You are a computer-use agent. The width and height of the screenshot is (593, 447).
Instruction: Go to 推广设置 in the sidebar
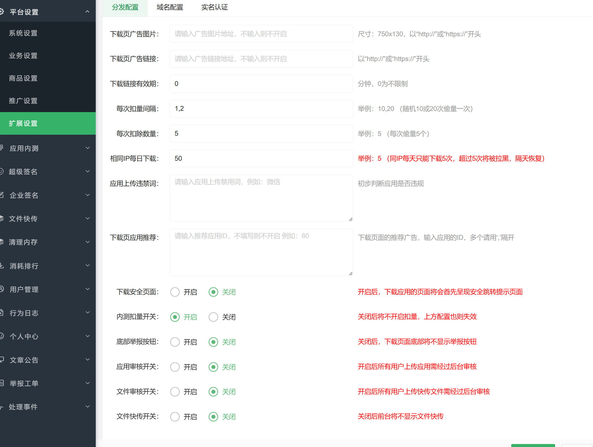(23, 101)
